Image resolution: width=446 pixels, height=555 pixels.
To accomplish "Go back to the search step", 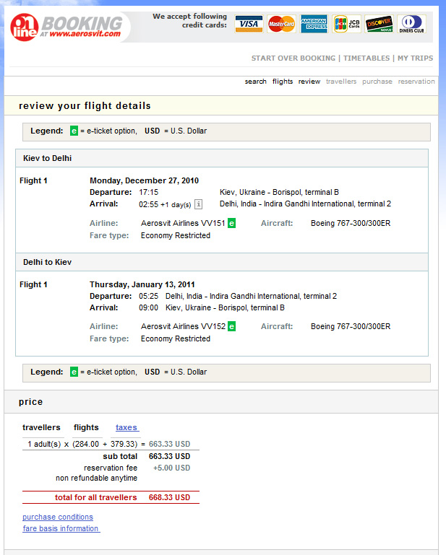I will pos(255,82).
